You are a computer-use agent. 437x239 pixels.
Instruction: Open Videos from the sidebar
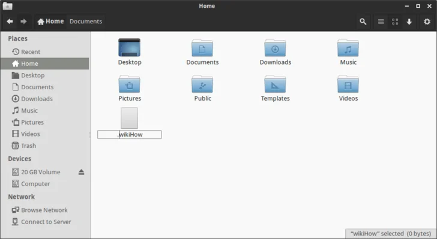44,134
